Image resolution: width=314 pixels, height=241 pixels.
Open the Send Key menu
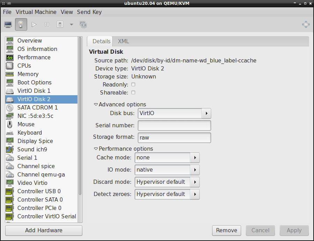pyautogui.click(x=89, y=12)
